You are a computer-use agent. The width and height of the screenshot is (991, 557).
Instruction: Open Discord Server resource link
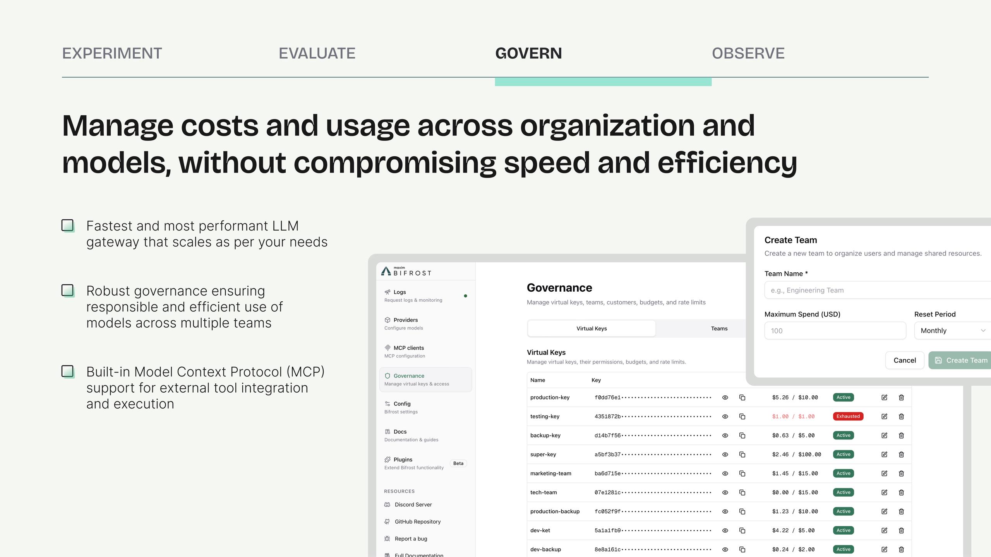click(413, 504)
